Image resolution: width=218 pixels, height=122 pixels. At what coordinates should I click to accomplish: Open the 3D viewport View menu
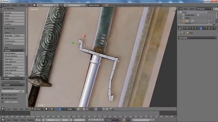click(x=9, y=109)
